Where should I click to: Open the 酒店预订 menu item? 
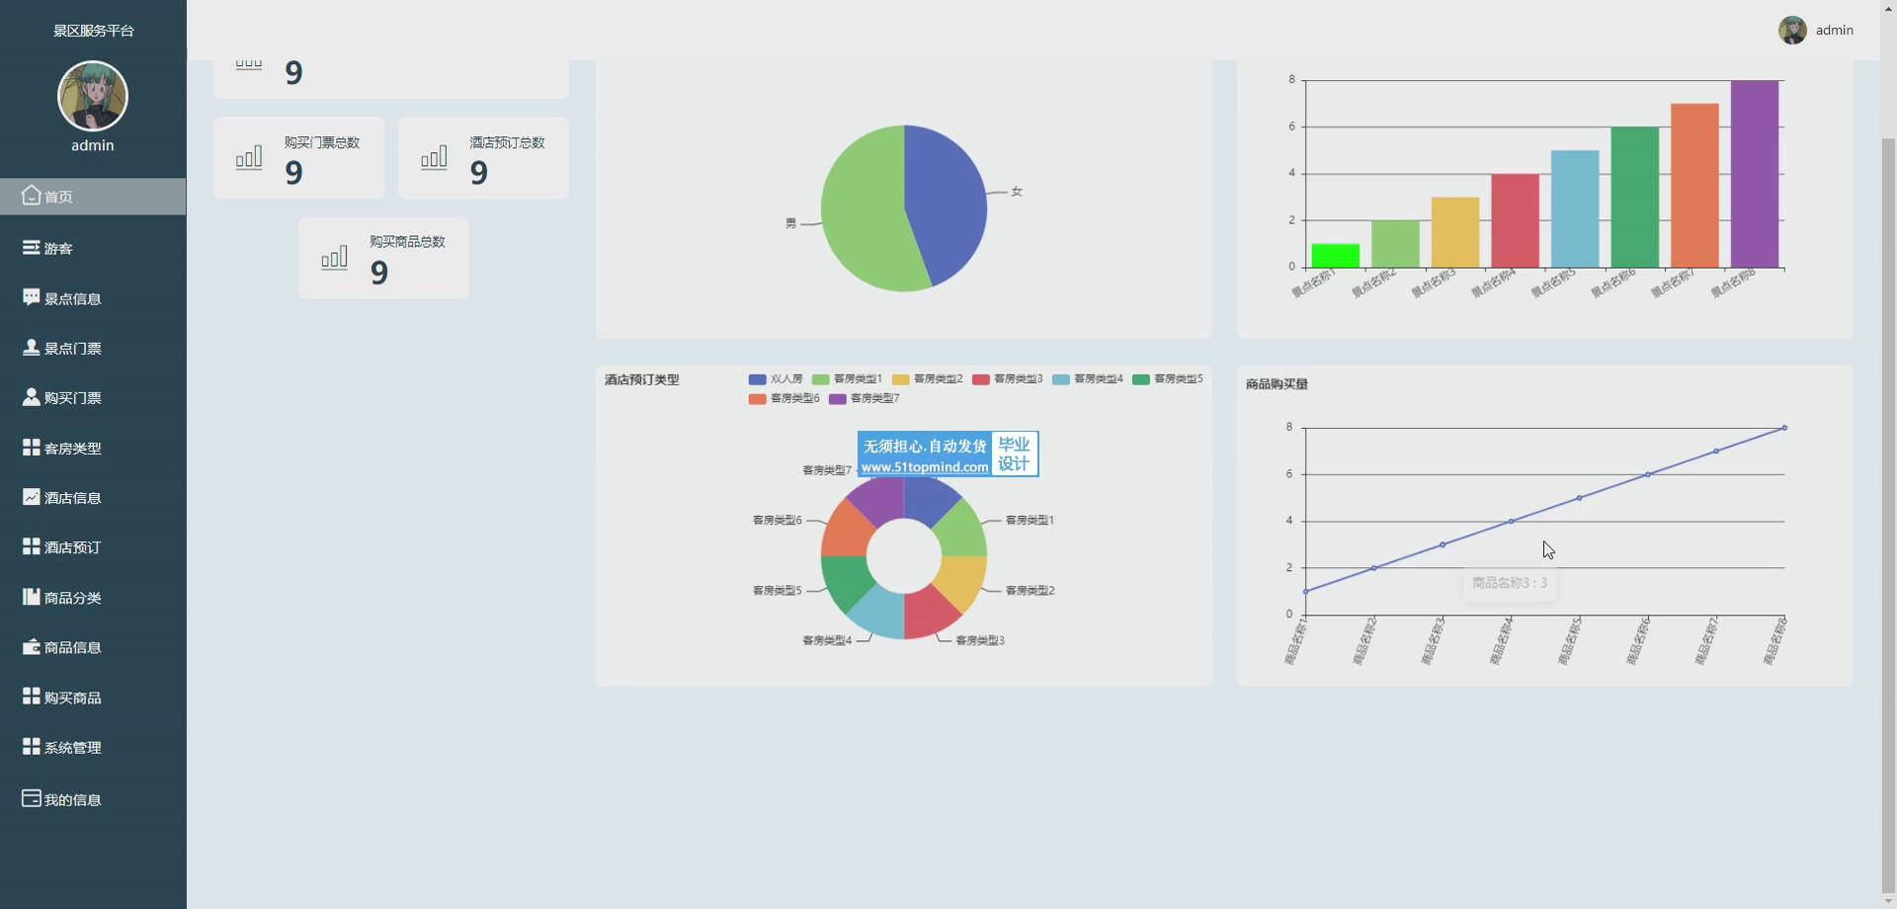click(72, 547)
